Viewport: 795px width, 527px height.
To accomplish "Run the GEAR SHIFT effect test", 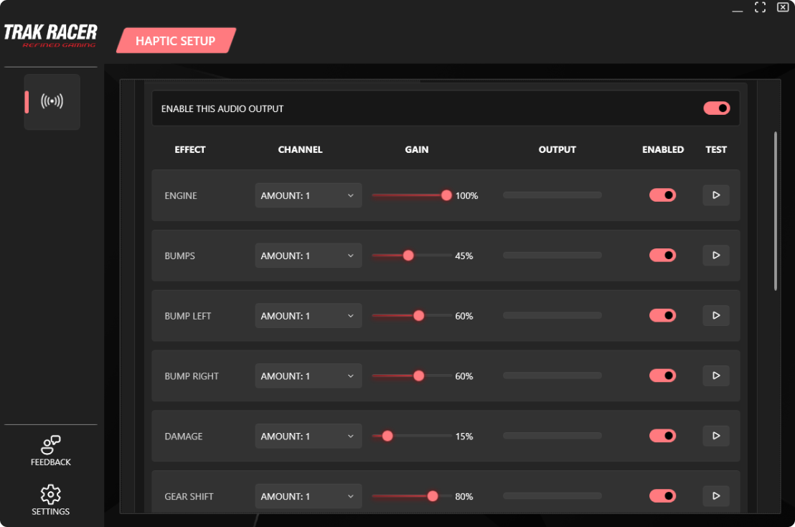I will [x=715, y=495].
